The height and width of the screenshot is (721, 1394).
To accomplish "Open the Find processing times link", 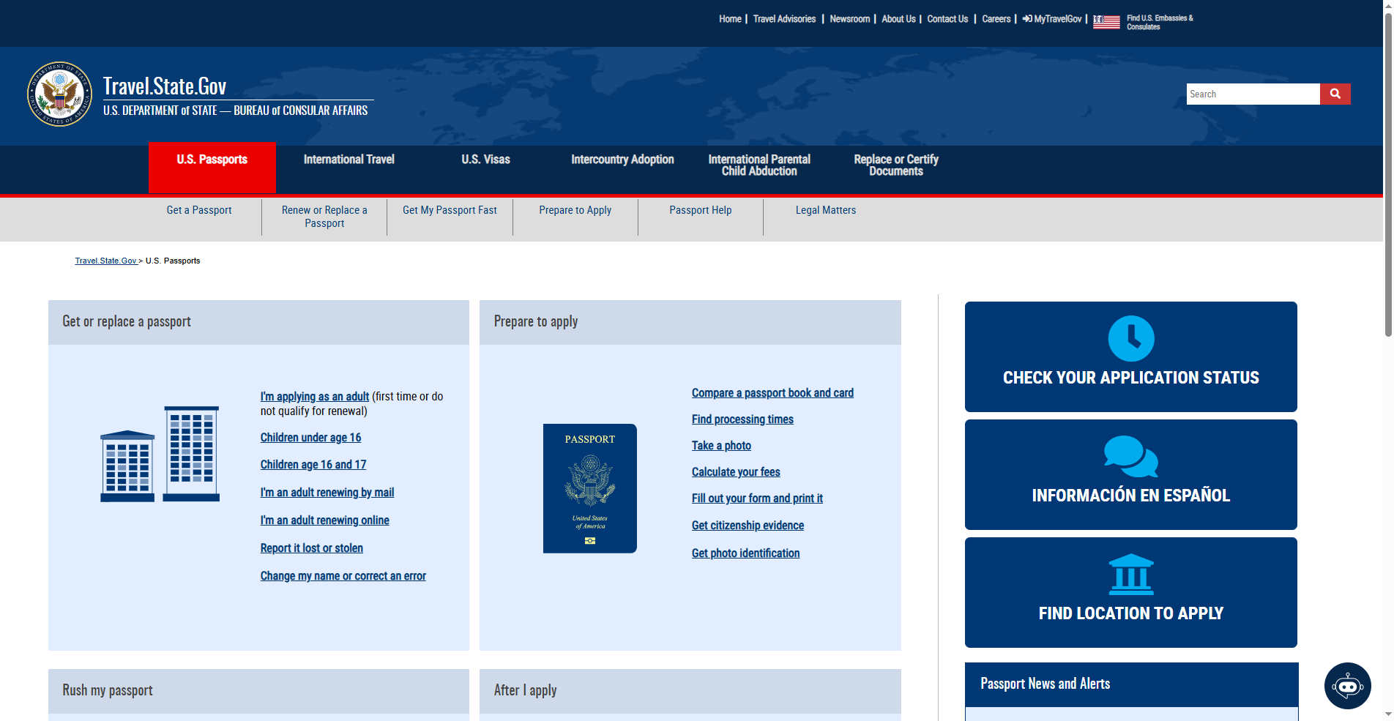I will coord(742,419).
